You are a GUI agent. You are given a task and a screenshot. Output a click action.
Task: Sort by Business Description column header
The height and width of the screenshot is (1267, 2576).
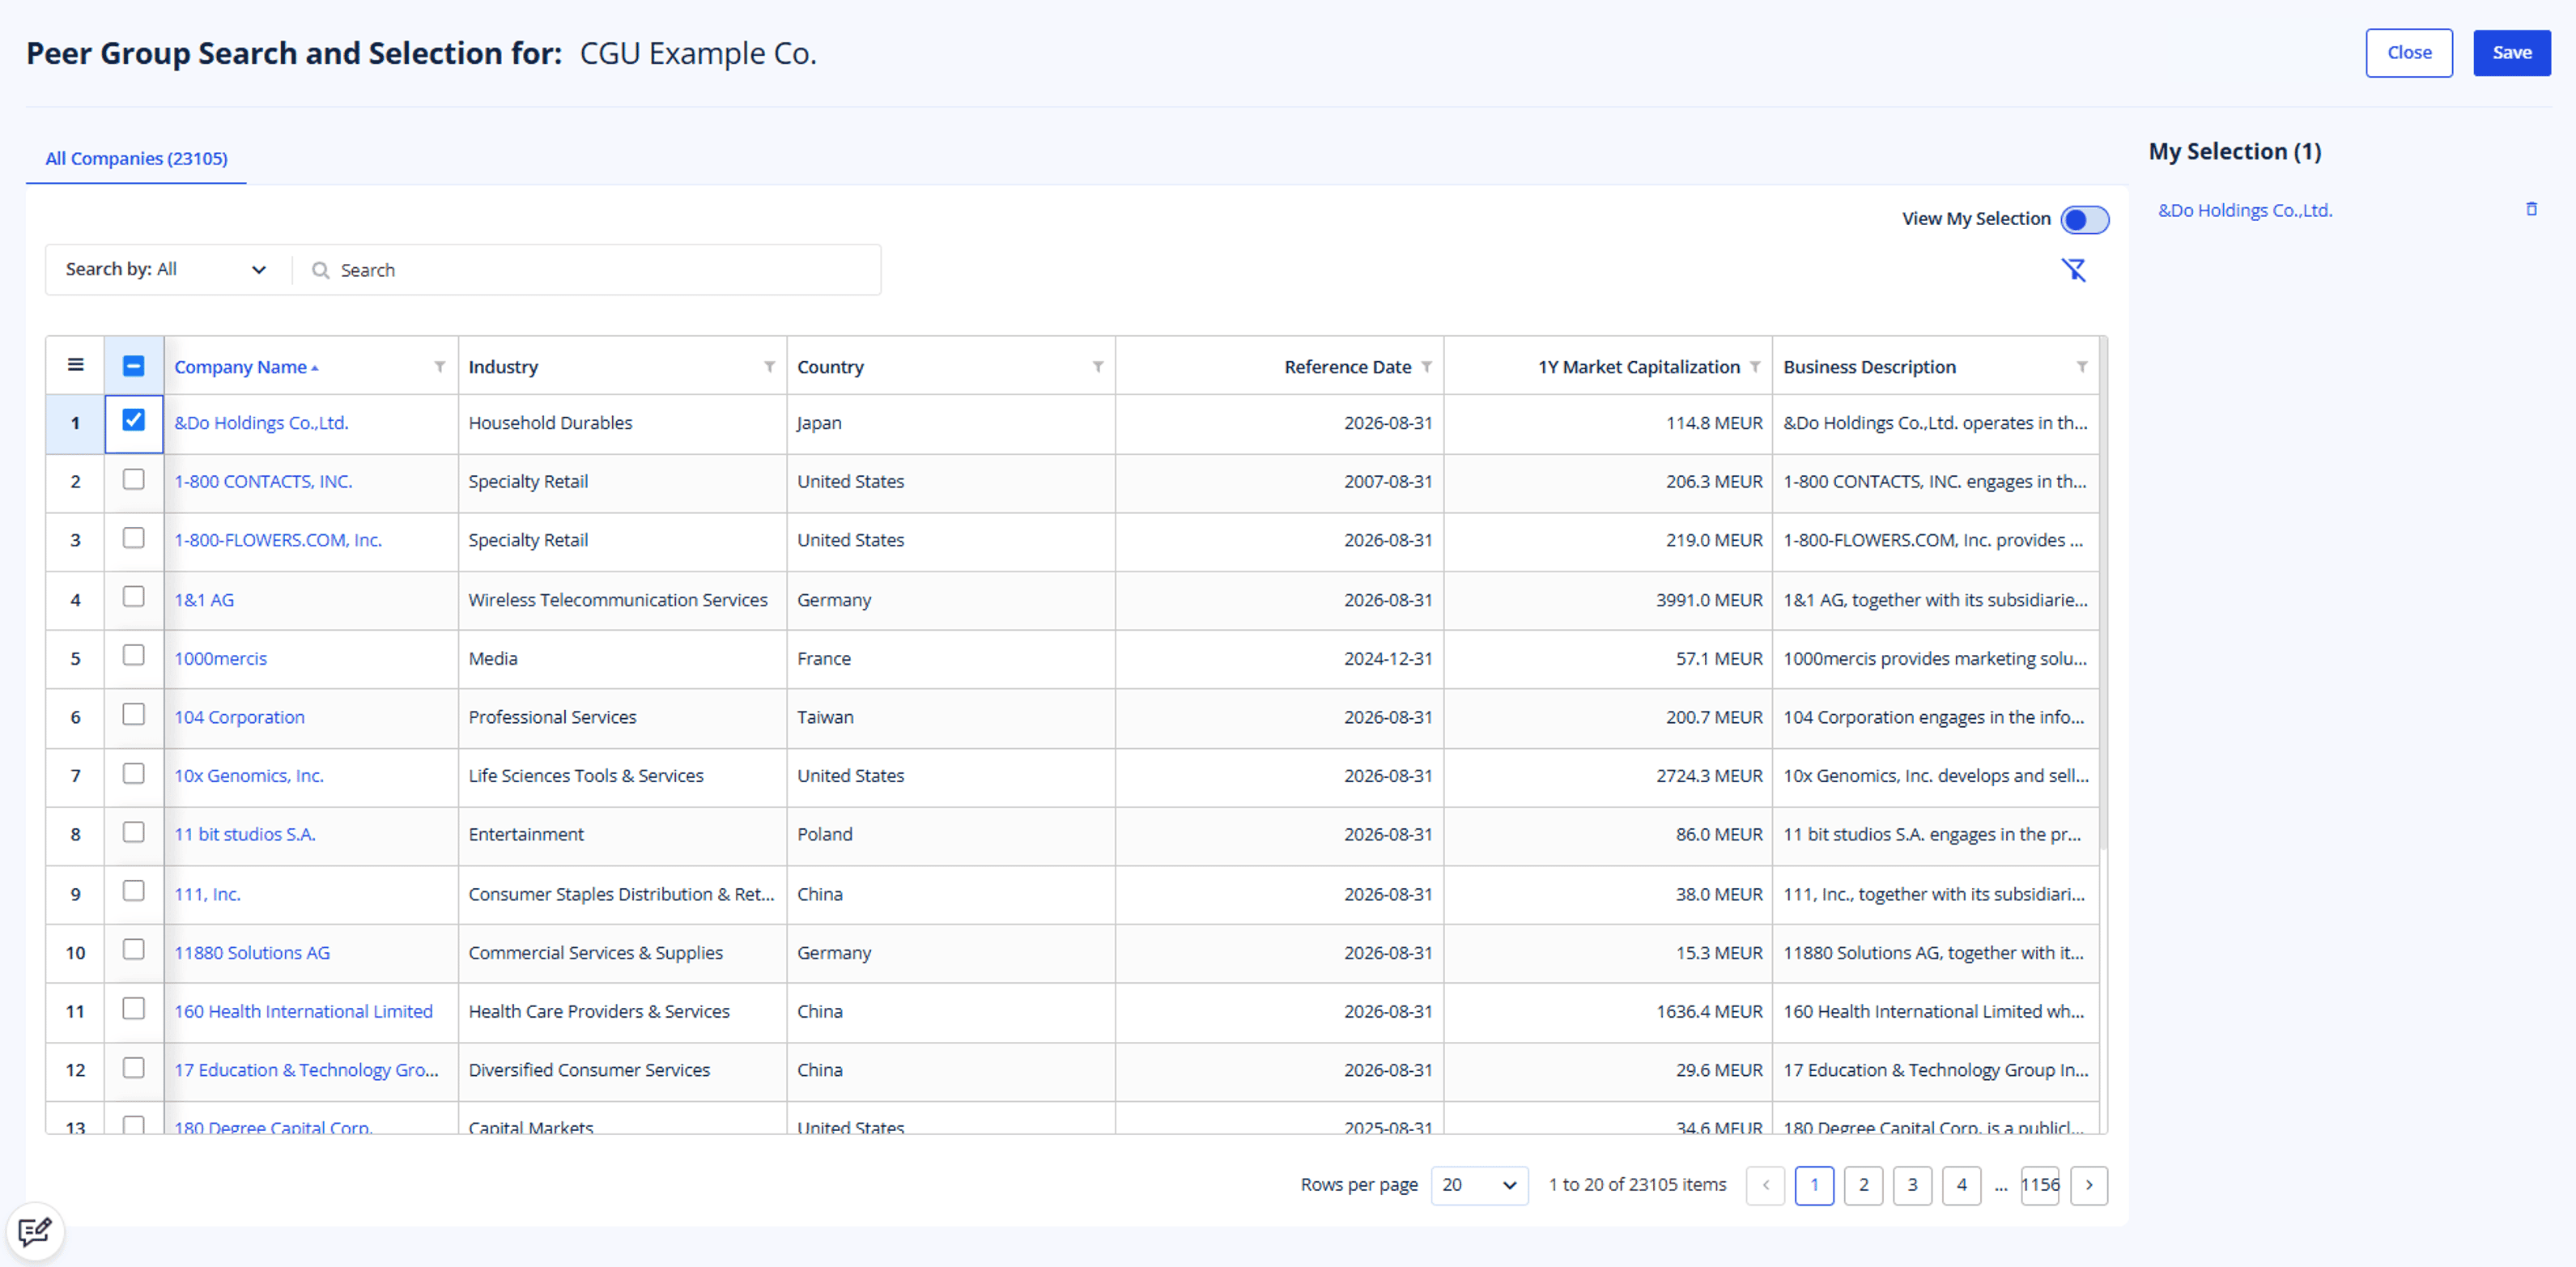[1869, 367]
